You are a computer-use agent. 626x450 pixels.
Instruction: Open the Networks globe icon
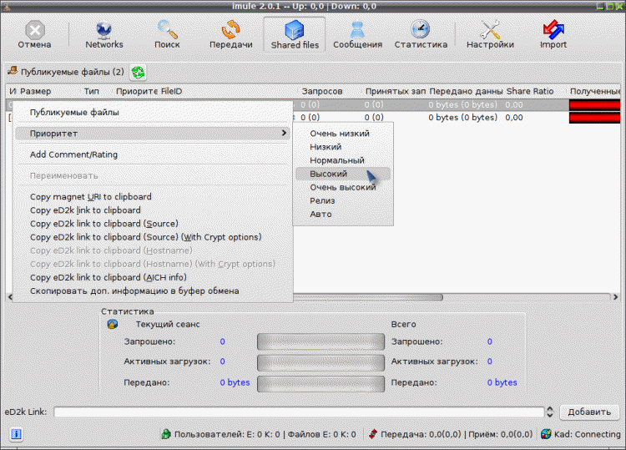click(103, 30)
